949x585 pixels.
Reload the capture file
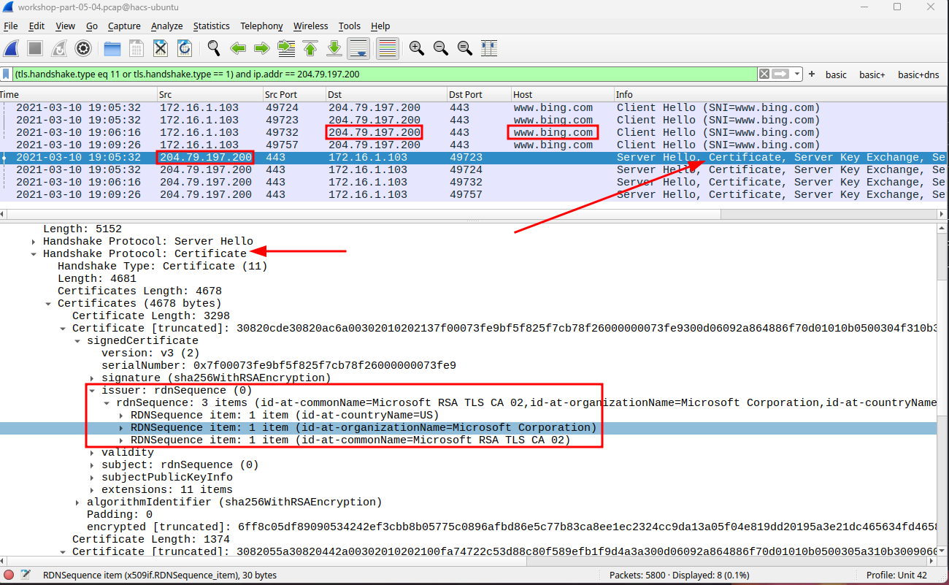[185, 49]
